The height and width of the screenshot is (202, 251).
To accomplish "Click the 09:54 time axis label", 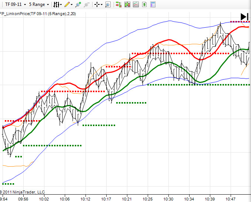I will [4, 199].
